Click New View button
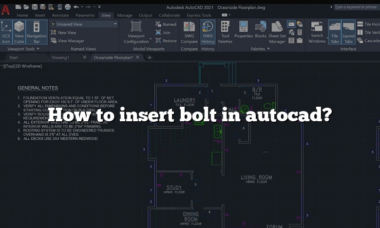The image size is (380, 228). (x=67, y=33)
